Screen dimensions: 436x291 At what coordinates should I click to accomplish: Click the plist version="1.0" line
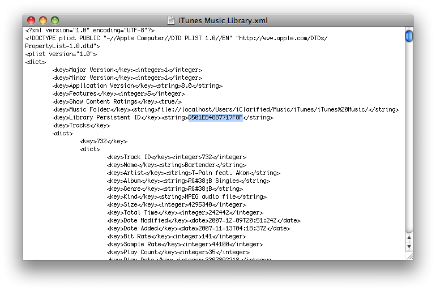pos(61,54)
